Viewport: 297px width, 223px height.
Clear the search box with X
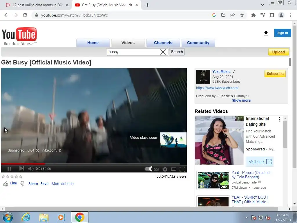point(163,52)
